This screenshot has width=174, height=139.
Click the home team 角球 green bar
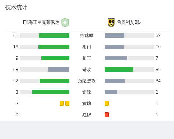(x=51, y=92)
